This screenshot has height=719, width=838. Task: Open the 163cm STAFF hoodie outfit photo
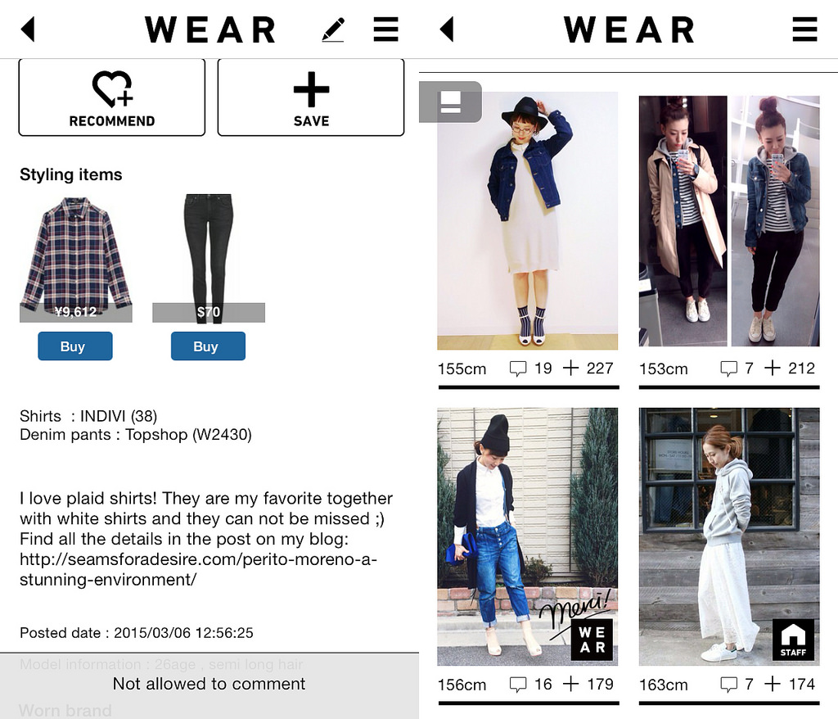click(x=729, y=536)
